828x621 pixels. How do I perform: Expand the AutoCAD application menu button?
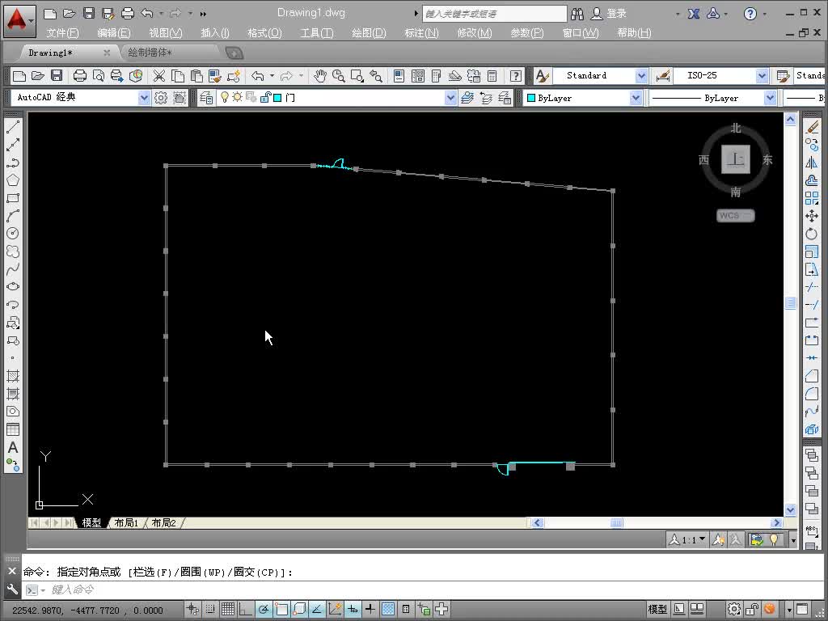[19, 21]
